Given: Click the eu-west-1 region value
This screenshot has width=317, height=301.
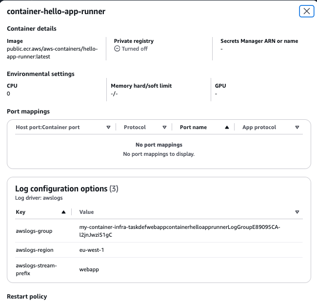Looking at the screenshot, I should click(x=93, y=250).
